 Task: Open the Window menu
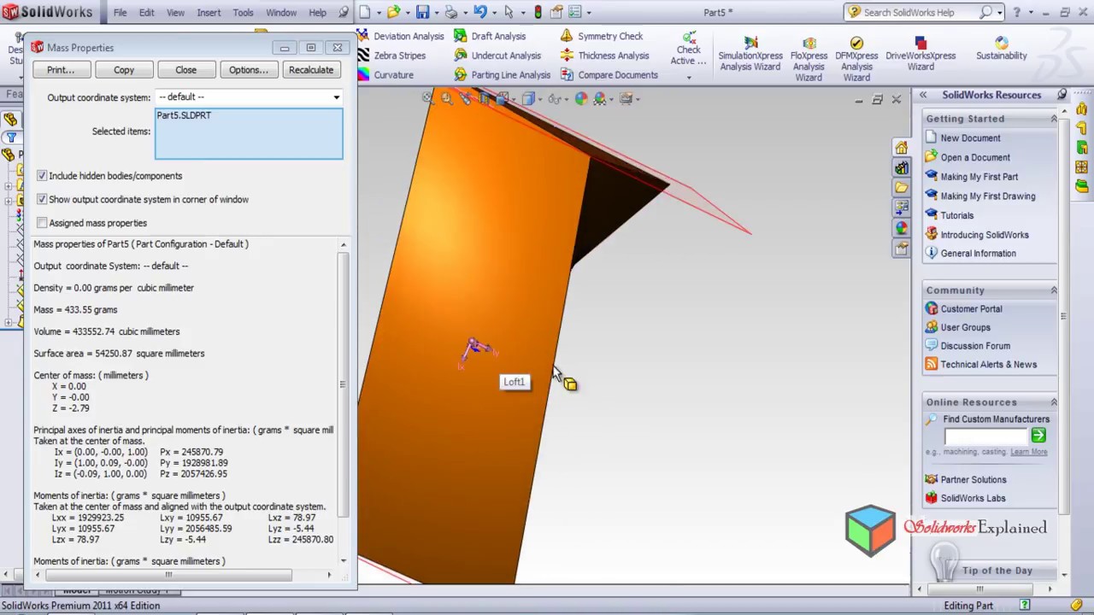point(281,13)
